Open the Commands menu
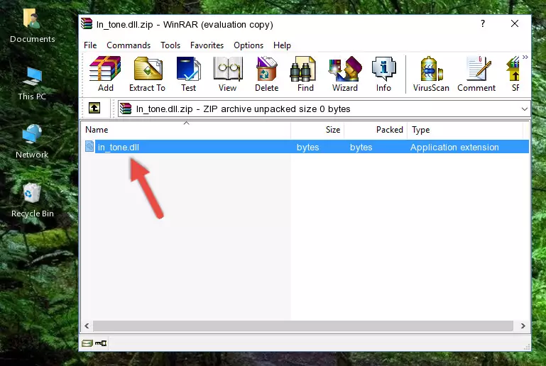The image size is (546, 366). pos(129,45)
